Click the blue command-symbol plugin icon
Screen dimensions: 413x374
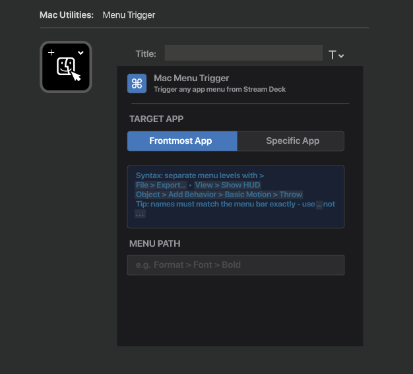pos(137,84)
